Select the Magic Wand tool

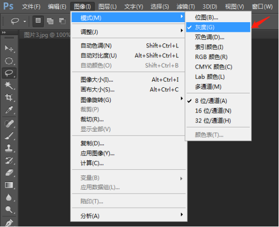click(9, 85)
